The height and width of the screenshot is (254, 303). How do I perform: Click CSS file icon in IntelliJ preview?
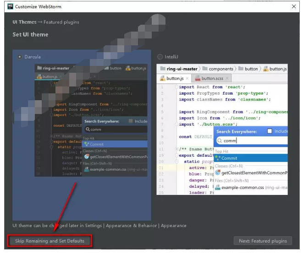coord(218,187)
